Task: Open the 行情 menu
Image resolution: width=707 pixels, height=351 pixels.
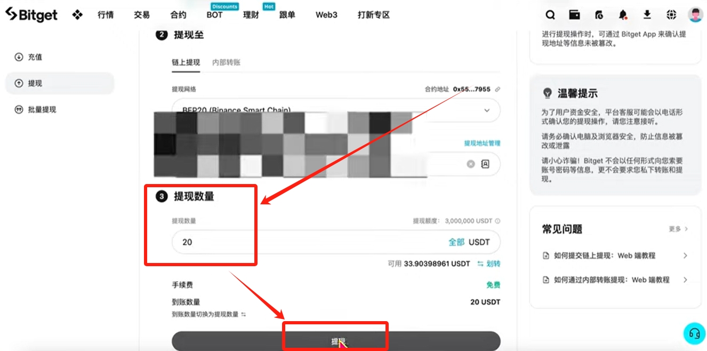Action: (x=106, y=15)
